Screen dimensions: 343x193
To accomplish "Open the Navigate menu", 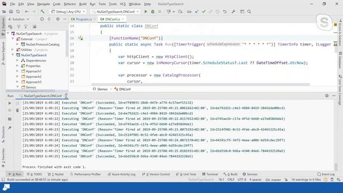I will click(43, 4).
